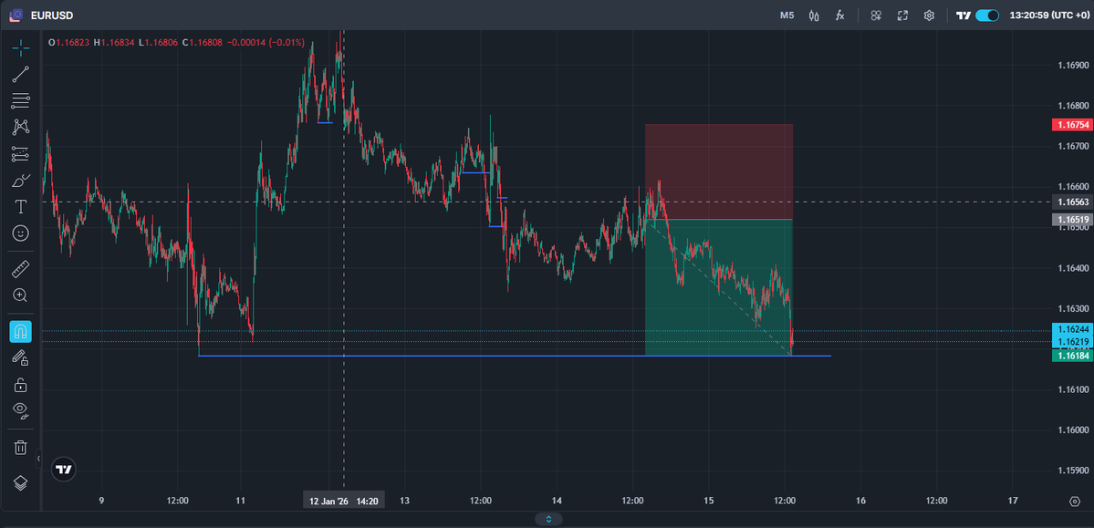Screen dimensions: 1094x528
Task: Select the trend line drawing tool
Action: click(x=21, y=75)
